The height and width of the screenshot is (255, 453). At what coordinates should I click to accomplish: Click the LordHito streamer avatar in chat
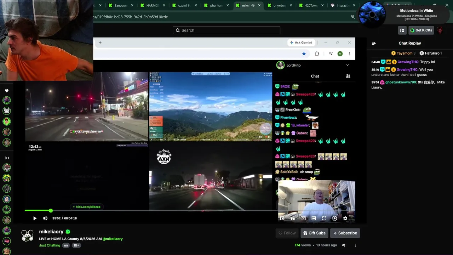tap(280, 65)
